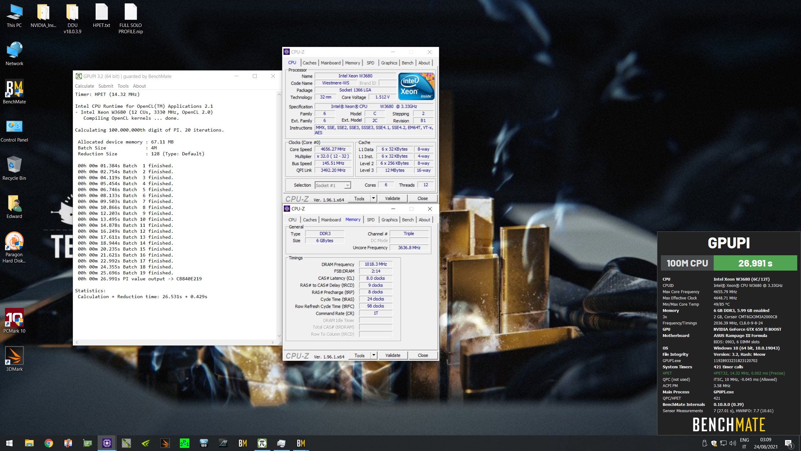Switch to SPD tab in upper CPU-Z window
The image size is (801, 451).
click(x=370, y=63)
